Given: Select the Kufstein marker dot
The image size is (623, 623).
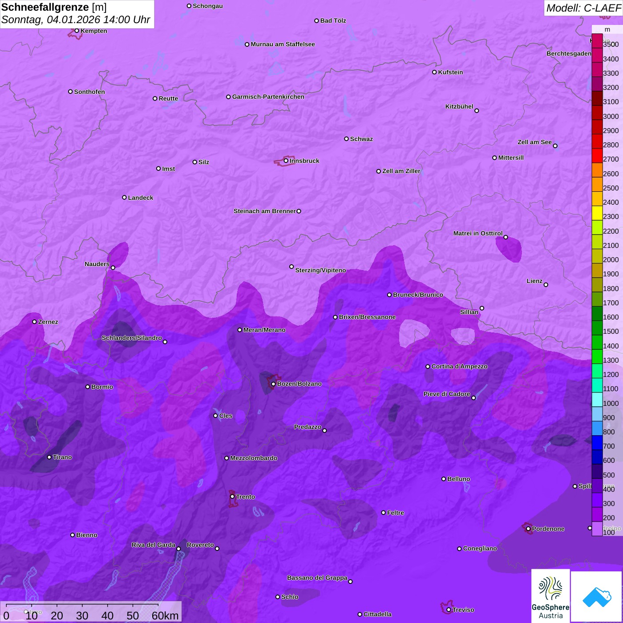Looking at the screenshot, I should (434, 72).
